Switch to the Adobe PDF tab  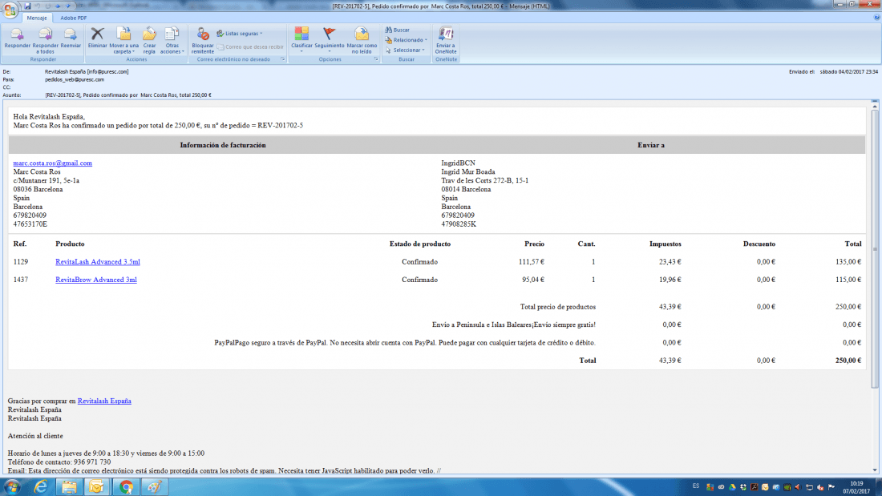[74, 18]
